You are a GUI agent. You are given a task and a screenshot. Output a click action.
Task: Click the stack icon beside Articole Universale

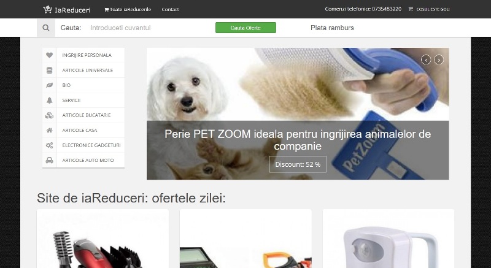pos(50,71)
